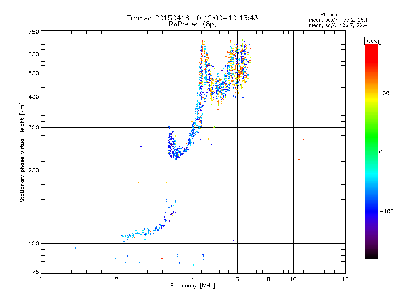Click the y-axis tick label '400'
Screen dimensions: 406x304
click(x=33, y=97)
